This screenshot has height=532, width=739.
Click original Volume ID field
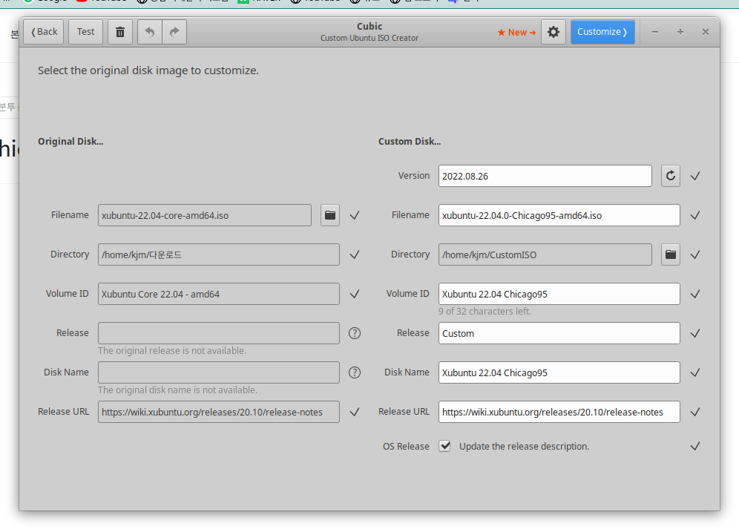[219, 294]
